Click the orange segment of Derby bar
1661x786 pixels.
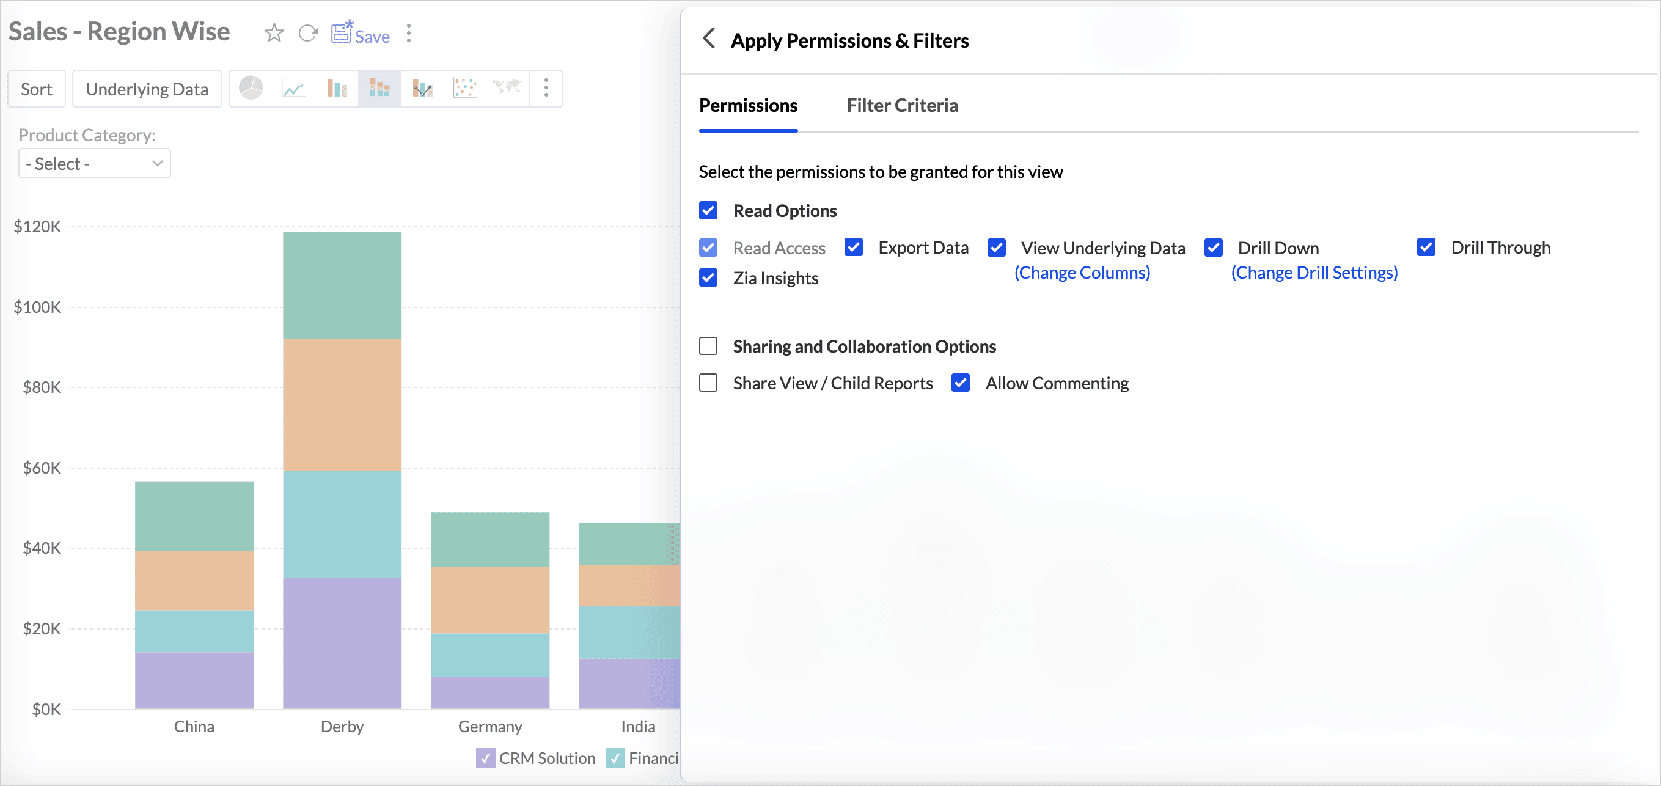tap(342, 404)
